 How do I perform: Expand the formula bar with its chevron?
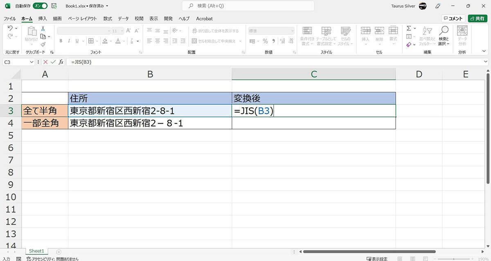[x=485, y=62]
